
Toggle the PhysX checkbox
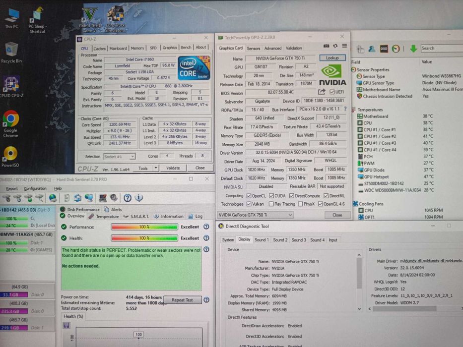[300, 204]
